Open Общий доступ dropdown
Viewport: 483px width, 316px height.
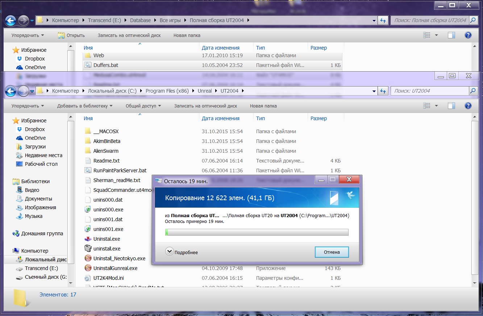(143, 106)
